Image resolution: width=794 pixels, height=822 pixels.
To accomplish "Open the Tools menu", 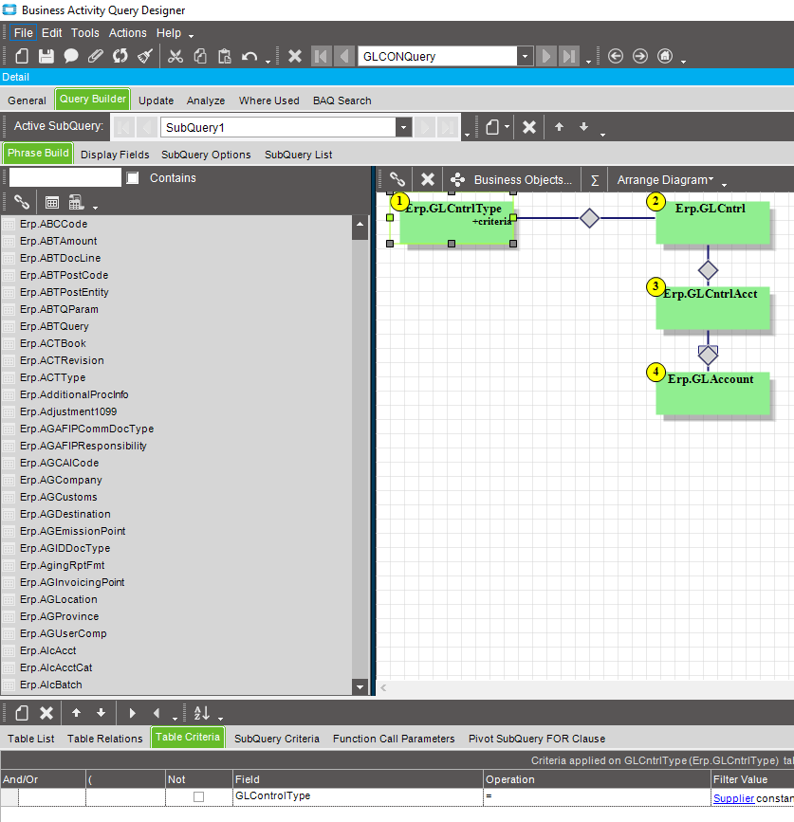I will 84,32.
